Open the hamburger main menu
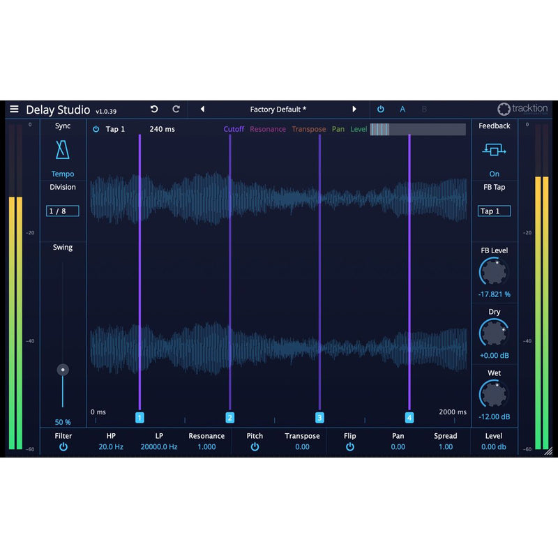Screen dimensions: 558x558 tap(14, 110)
